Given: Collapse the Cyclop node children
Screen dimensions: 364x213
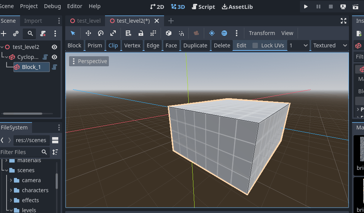Looking at the screenshot, I should click(x=7, y=57).
